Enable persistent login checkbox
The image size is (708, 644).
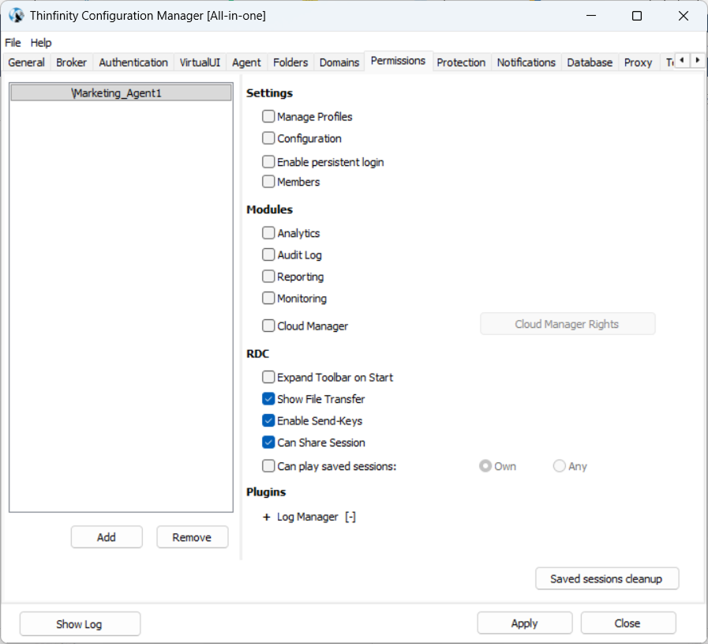tap(268, 162)
